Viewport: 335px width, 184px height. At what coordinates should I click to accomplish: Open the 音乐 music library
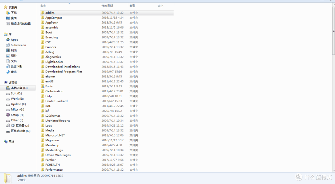tap(14, 72)
